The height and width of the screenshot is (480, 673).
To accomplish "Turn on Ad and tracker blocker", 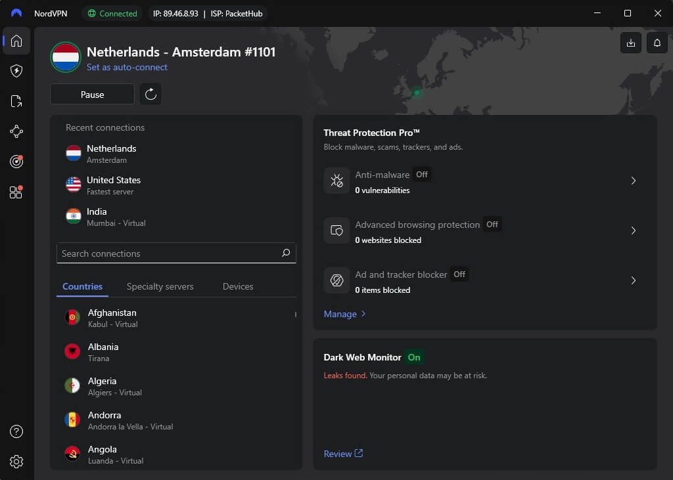I will coord(459,274).
